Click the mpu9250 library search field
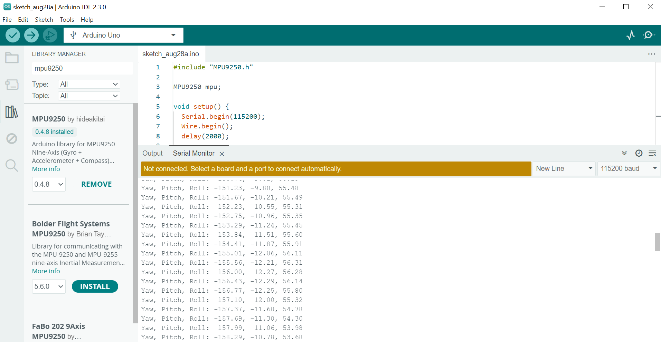 82,68
